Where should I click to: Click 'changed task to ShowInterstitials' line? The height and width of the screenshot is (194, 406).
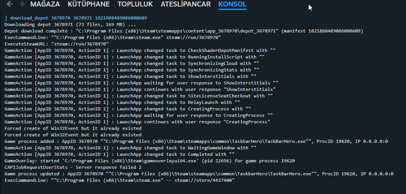[131, 76]
